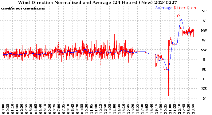Screen dimensions: 212x115
Task: Click the "23:20" time axis label
Action: [189, 109]
